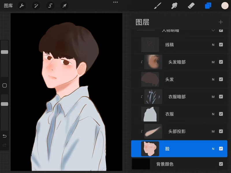Open the active color circle

(225, 6)
